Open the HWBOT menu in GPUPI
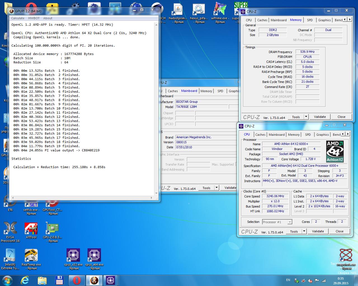This screenshot has width=358, height=286. (34, 18)
